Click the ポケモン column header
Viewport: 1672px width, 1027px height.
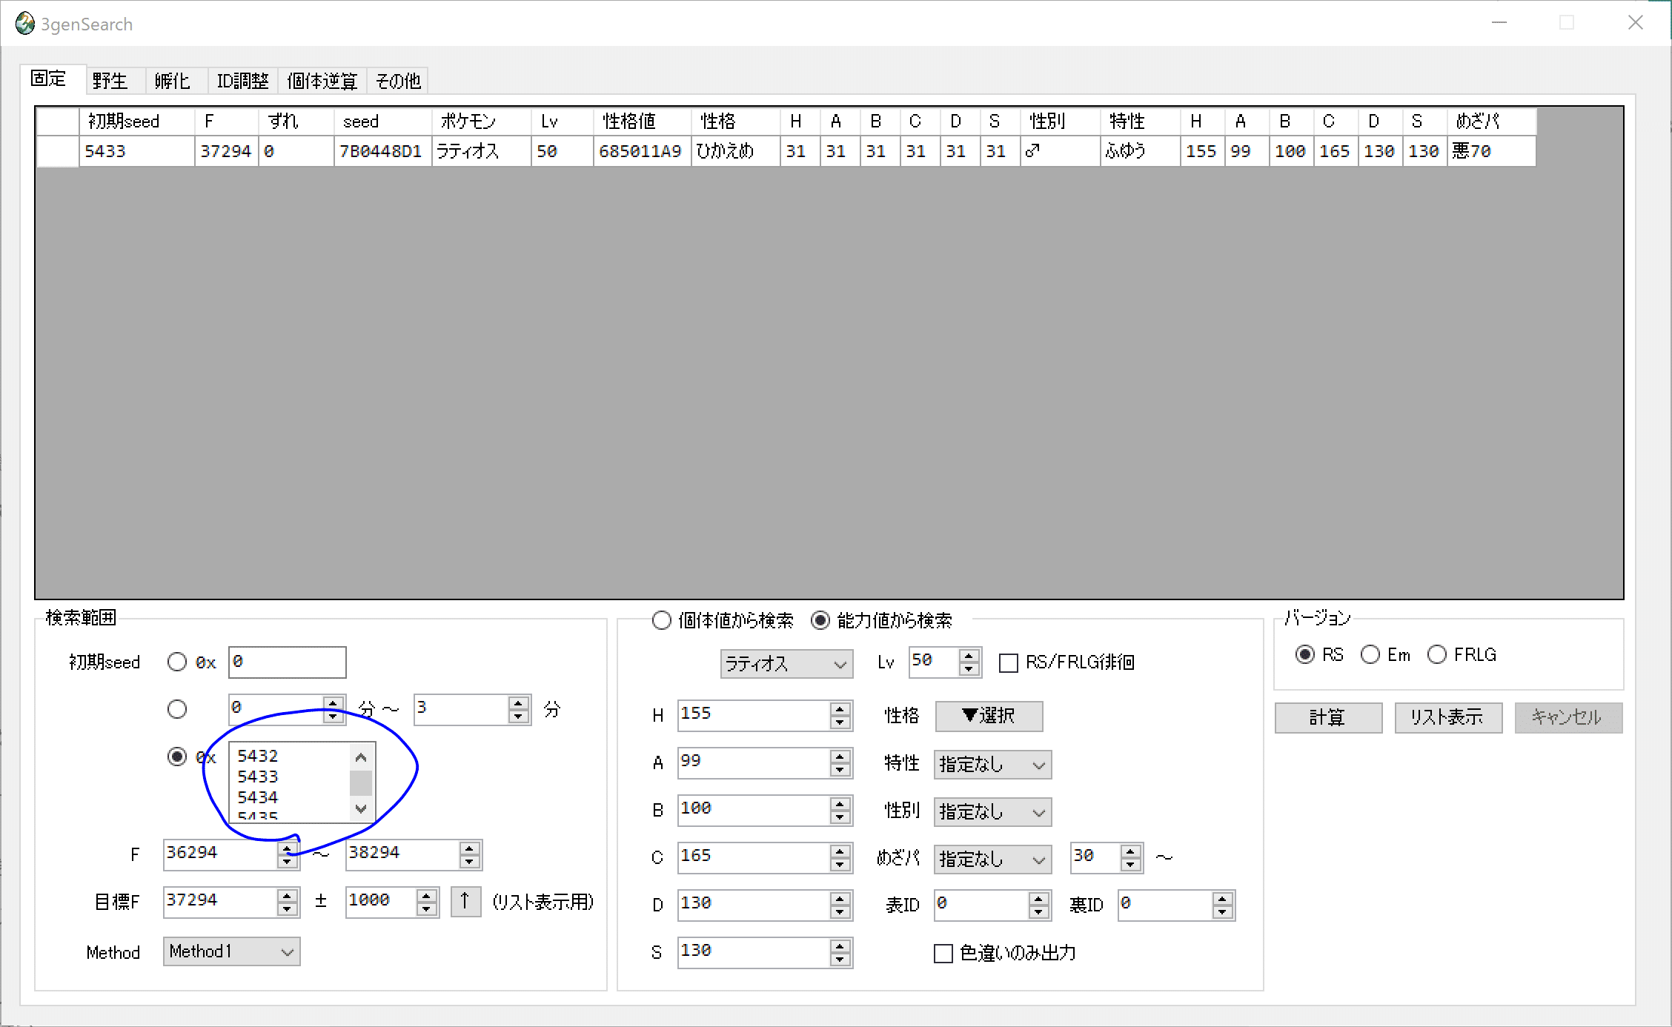pos(481,122)
